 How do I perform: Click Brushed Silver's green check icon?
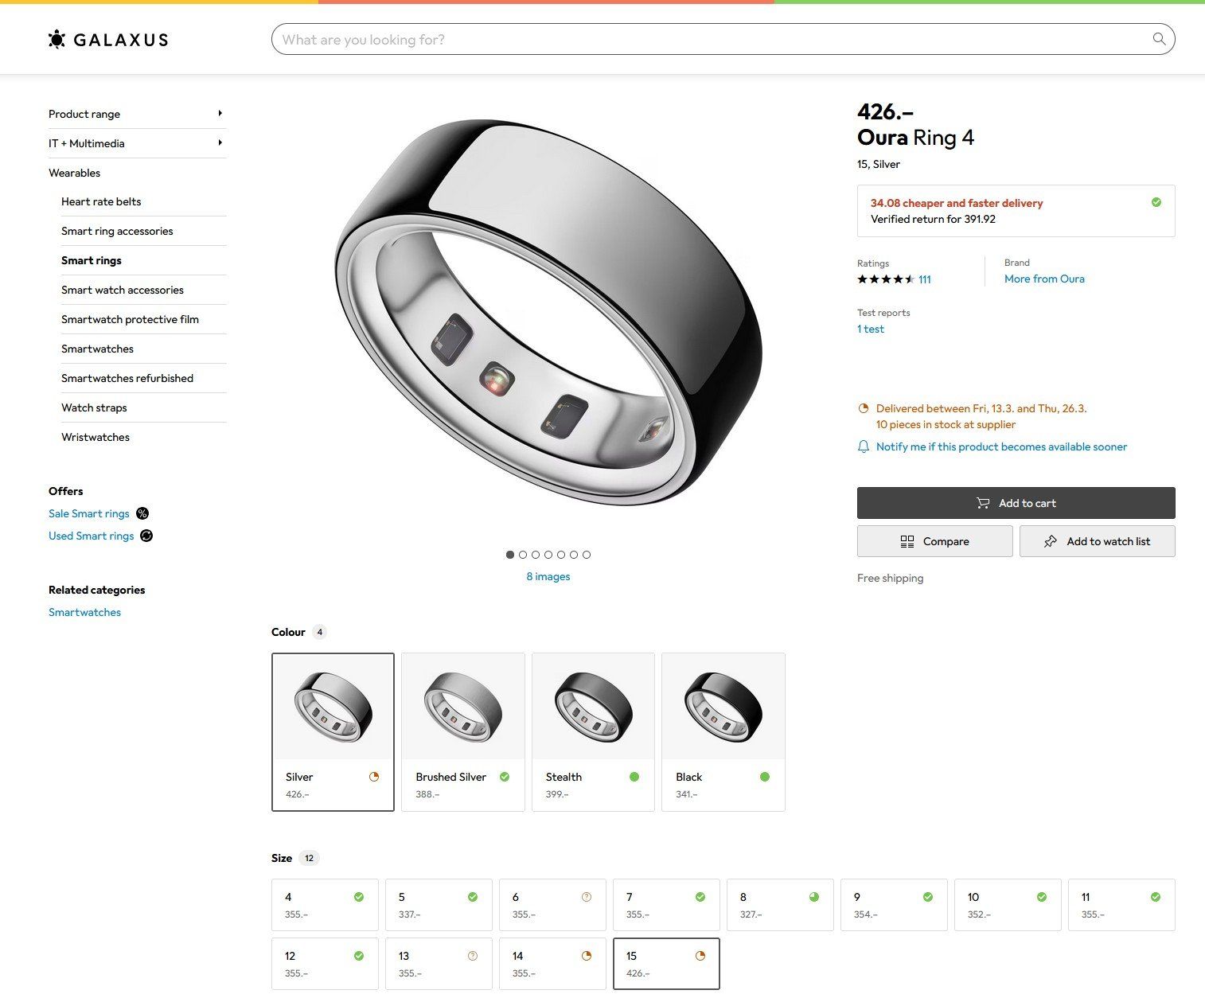(505, 777)
